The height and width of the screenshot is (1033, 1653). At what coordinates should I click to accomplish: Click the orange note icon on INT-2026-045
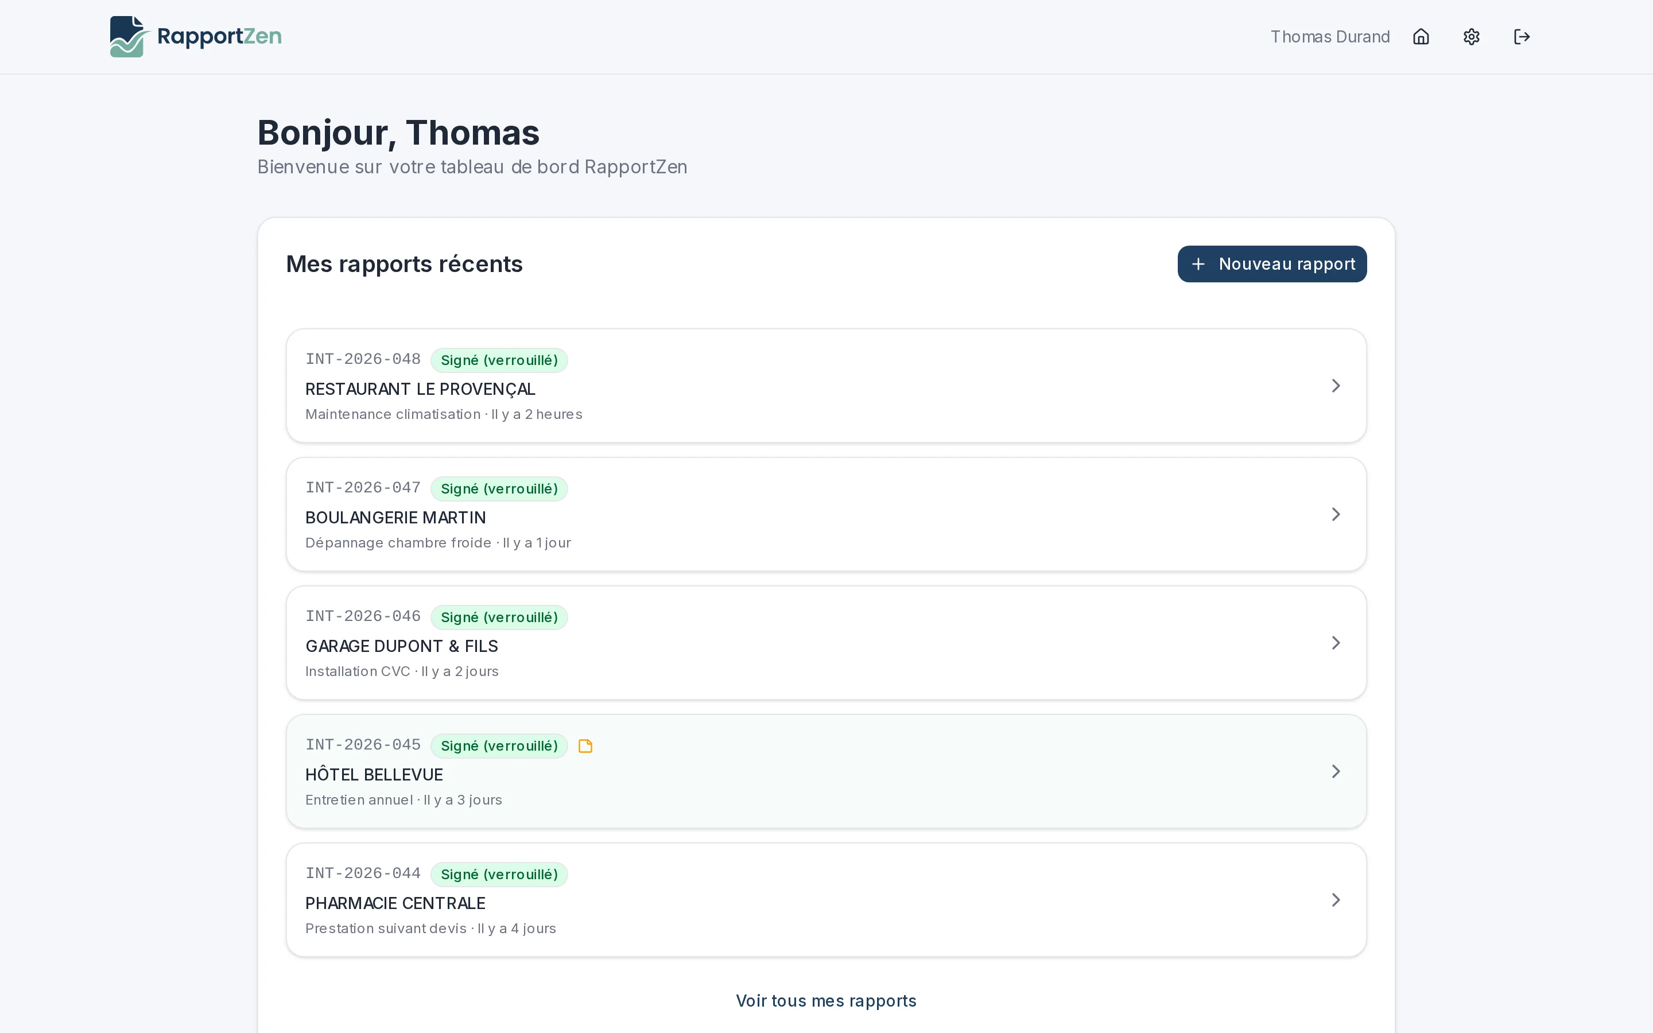point(585,746)
